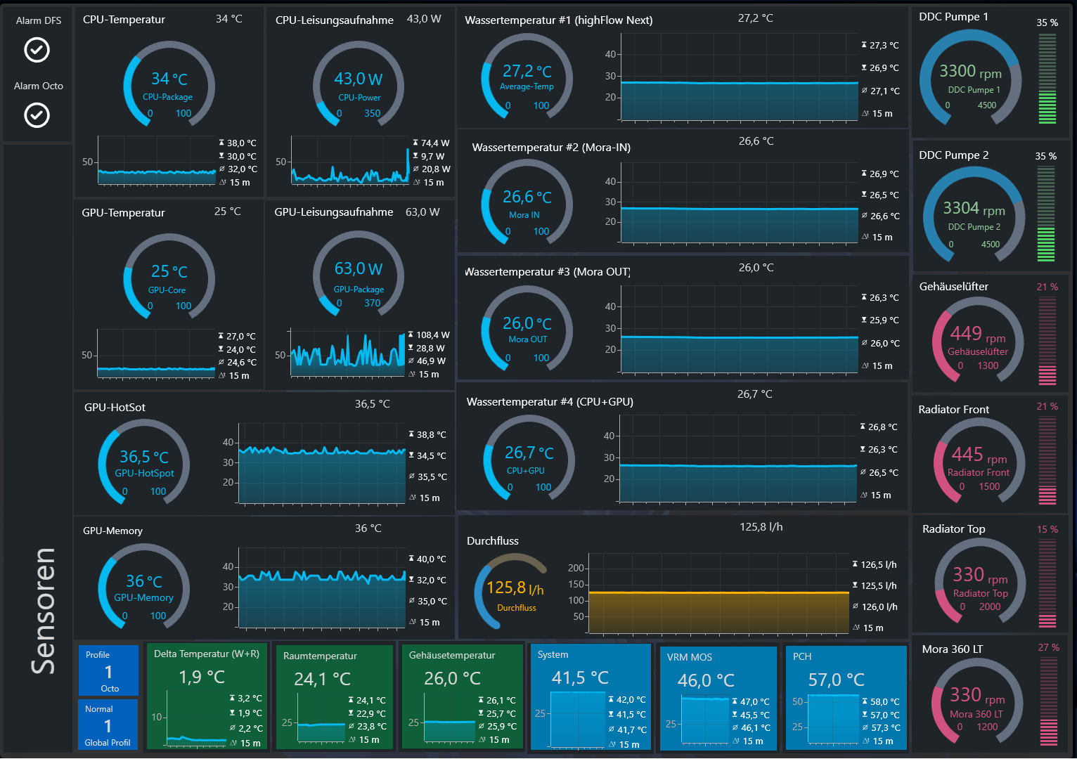Click the Gehäuselüfter 21 % level bar
Screen dimensions: 1077x759
(1047, 341)
